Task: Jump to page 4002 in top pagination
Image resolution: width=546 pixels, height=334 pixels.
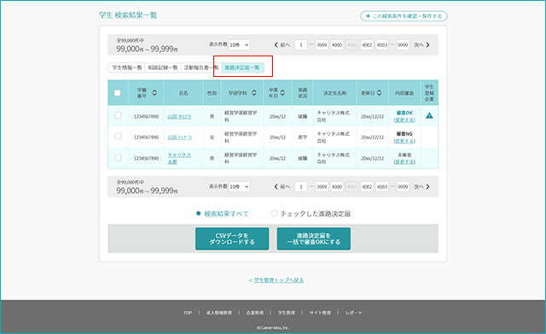Action: 367,45
